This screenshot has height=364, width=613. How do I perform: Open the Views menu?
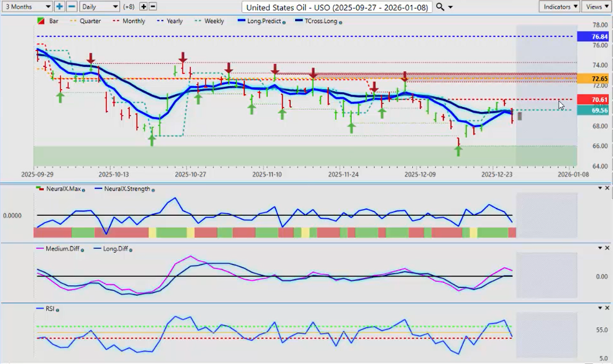[596, 6]
